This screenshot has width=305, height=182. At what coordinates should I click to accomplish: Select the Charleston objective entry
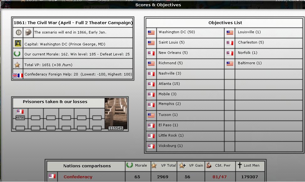(251, 42)
